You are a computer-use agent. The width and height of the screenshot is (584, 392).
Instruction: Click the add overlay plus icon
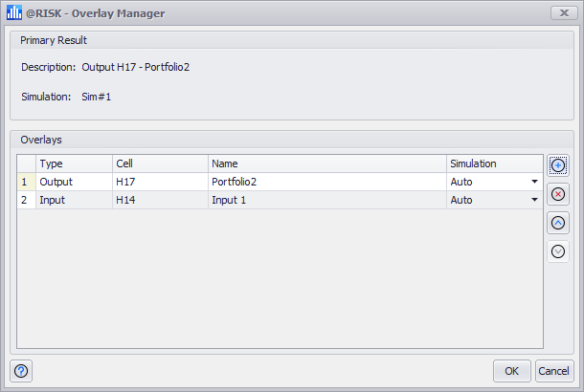tap(558, 165)
